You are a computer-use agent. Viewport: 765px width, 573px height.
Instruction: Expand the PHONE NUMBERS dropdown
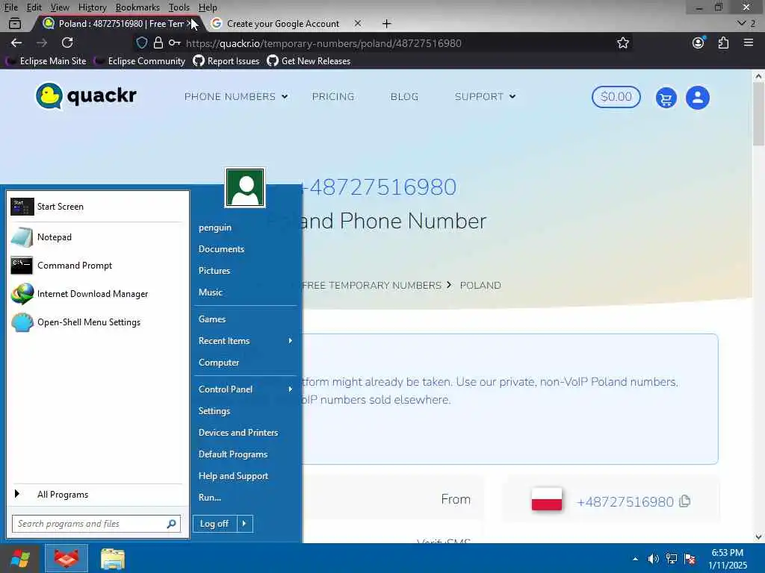click(x=236, y=96)
